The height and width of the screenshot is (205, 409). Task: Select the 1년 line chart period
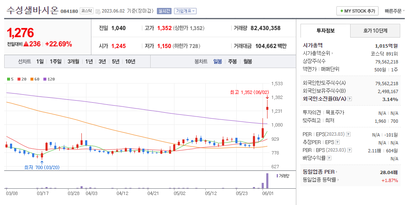pos(89,61)
